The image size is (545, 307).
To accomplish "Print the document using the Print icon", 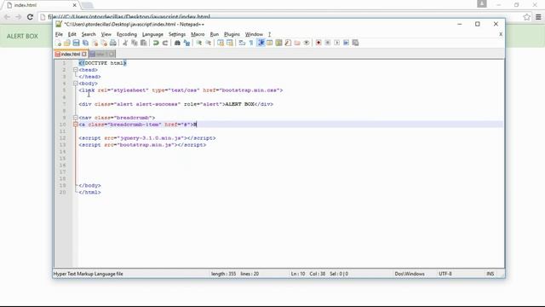I will [x=113, y=43].
